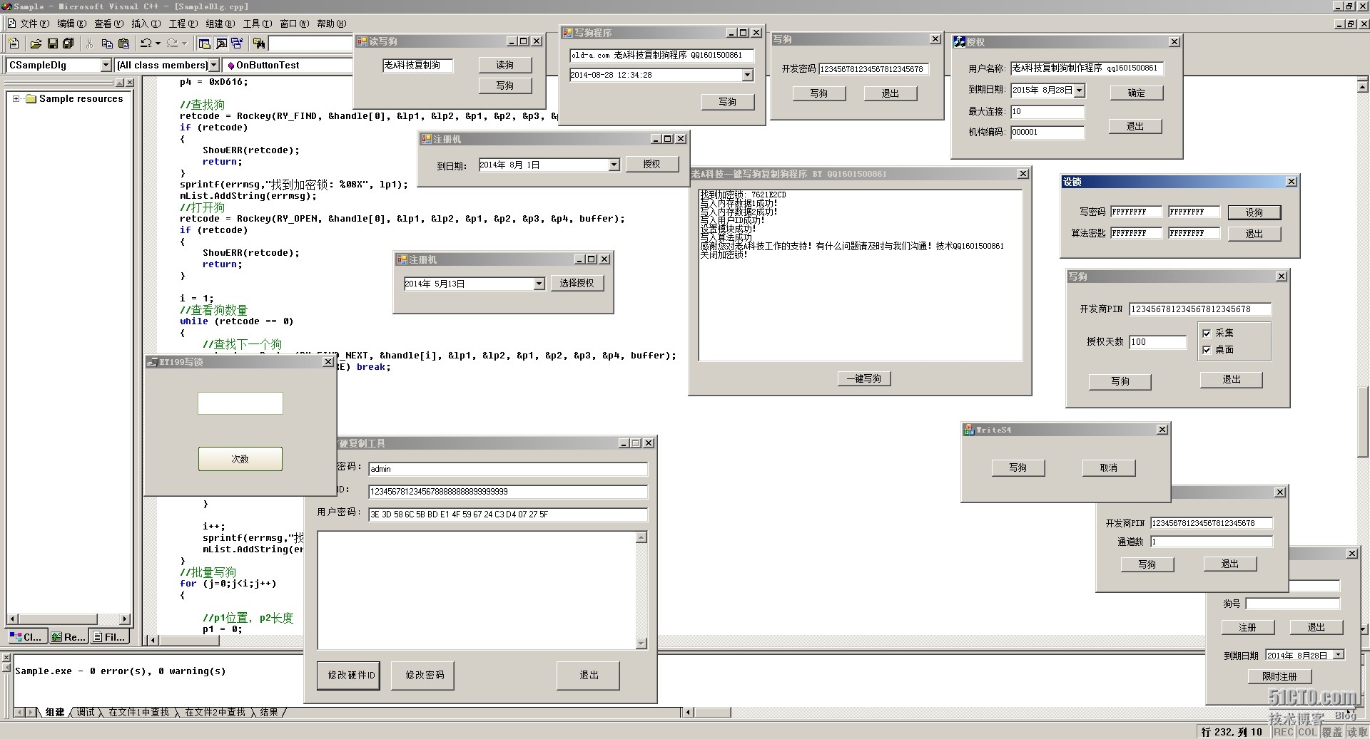1370x739 pixels.
Task: Click the Find in Files binoculars icon
Action: coord(259,43)
